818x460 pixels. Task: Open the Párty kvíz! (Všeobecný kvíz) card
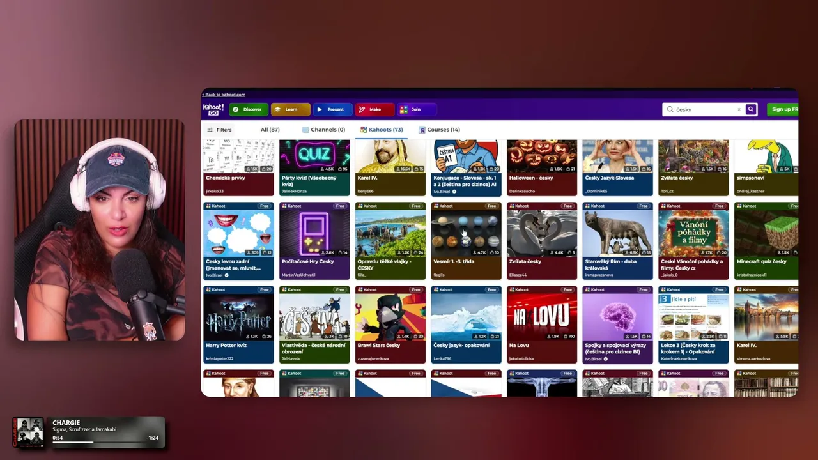[x=314, y=167]
